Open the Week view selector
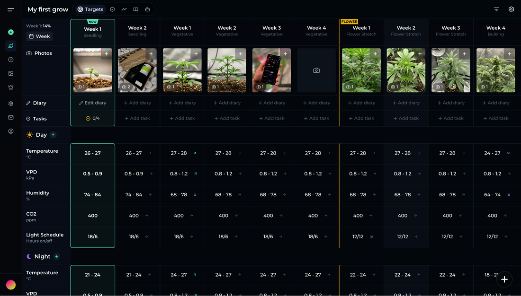Image resolution: width=521 pixels, height=296 pixels. (39, 36)
